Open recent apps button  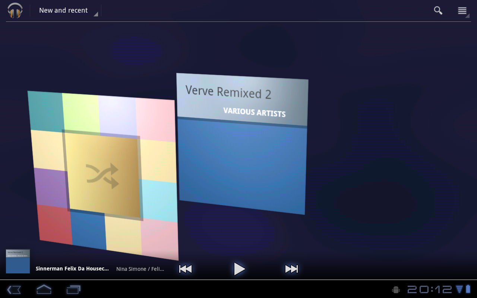point(73,289)
